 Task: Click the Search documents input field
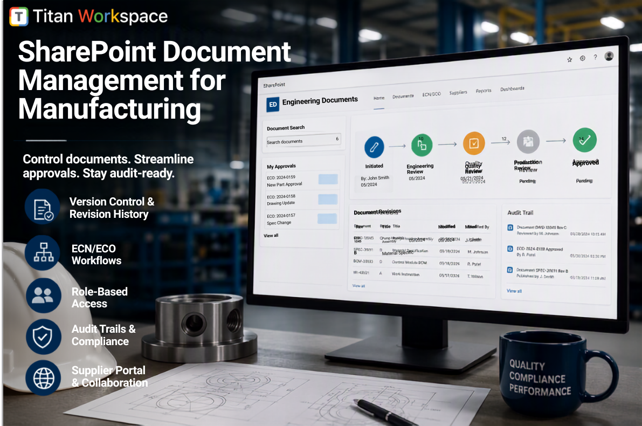click(x=303, y=141)
